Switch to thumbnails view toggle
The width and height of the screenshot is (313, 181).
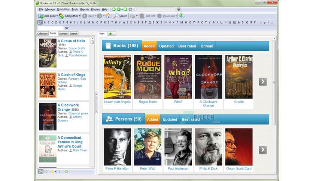46,171
